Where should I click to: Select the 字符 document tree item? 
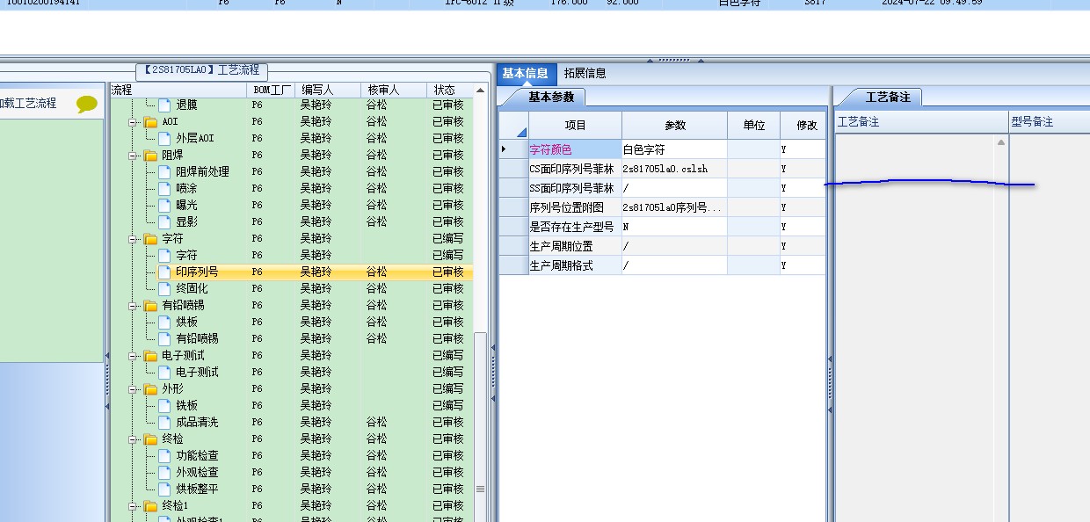186,256
